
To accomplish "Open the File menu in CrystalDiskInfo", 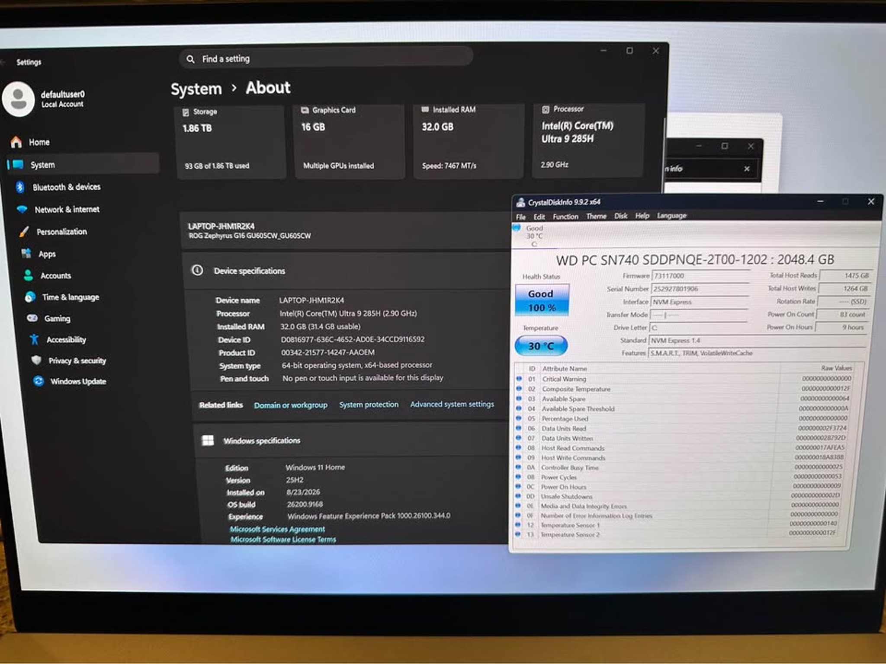I will tap(521, 217).
